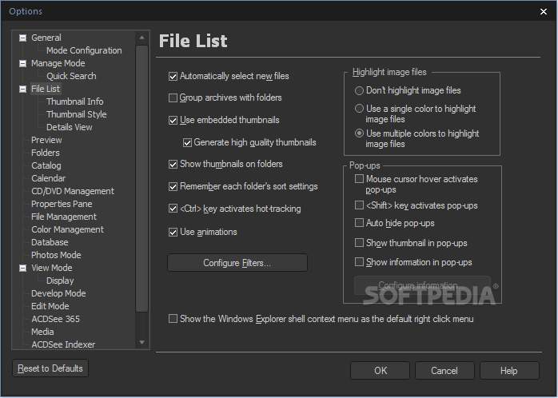Viewport: 558px width, 398px height.
Task: Select ACDSee 365 in the tree
Action: pos(55,320)
